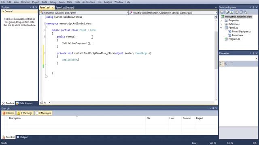Click the Properties panel auto-hide pin icon

click(254, 53)
